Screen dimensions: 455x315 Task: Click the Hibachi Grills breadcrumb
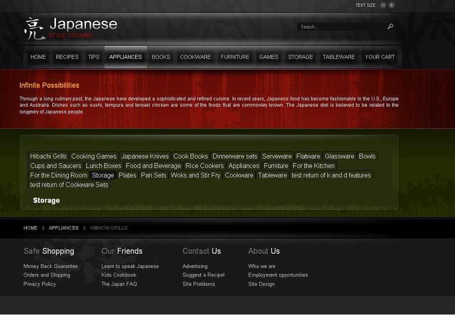tap(109, 228)
